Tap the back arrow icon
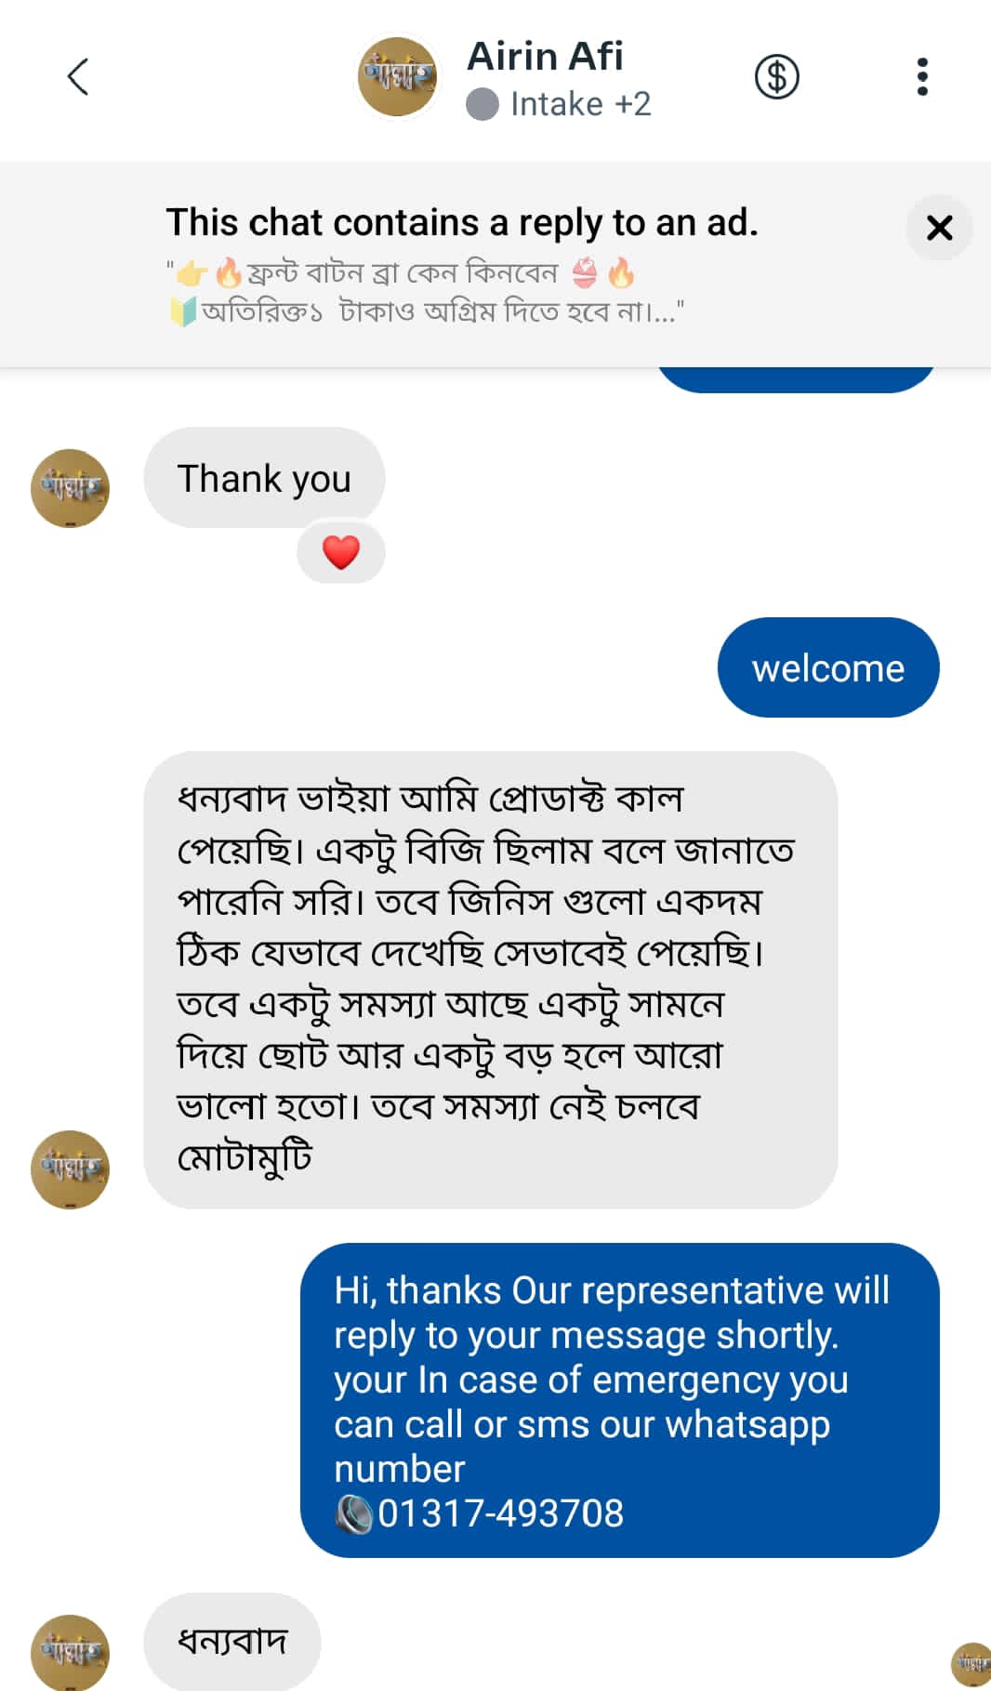Image resolution: width=991 pixels, height=1691 pixels. point(78,77)
